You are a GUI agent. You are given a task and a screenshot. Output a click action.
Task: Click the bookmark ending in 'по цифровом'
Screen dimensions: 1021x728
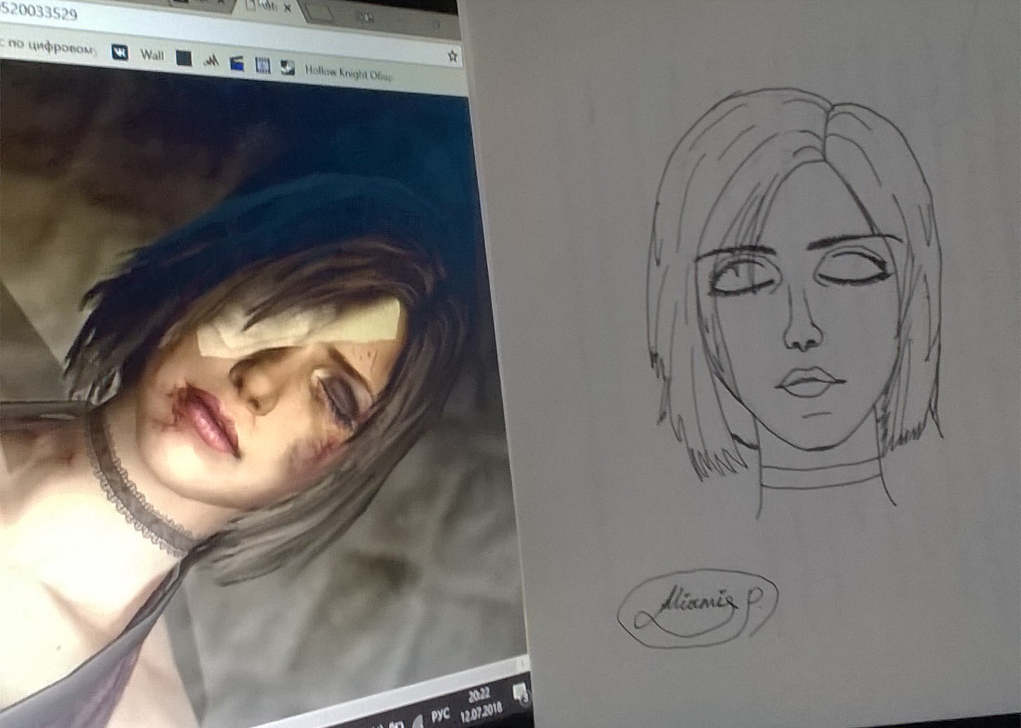coord(49,46)
